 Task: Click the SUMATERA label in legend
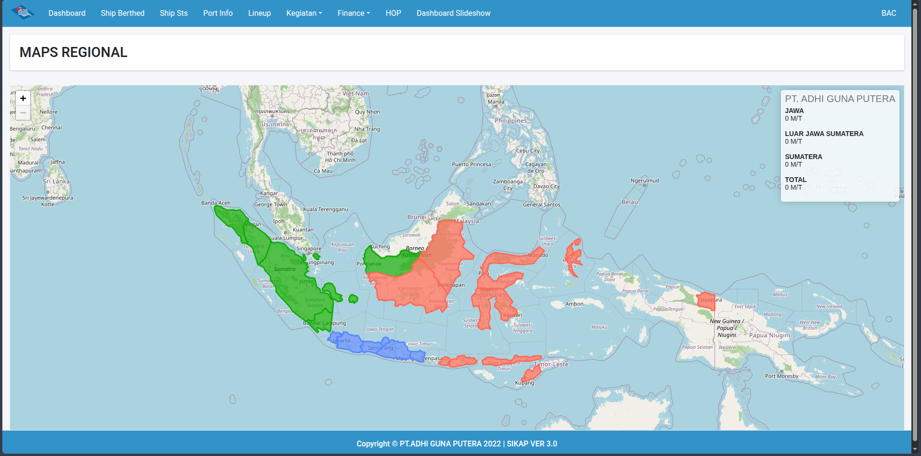tap(803, 157)
